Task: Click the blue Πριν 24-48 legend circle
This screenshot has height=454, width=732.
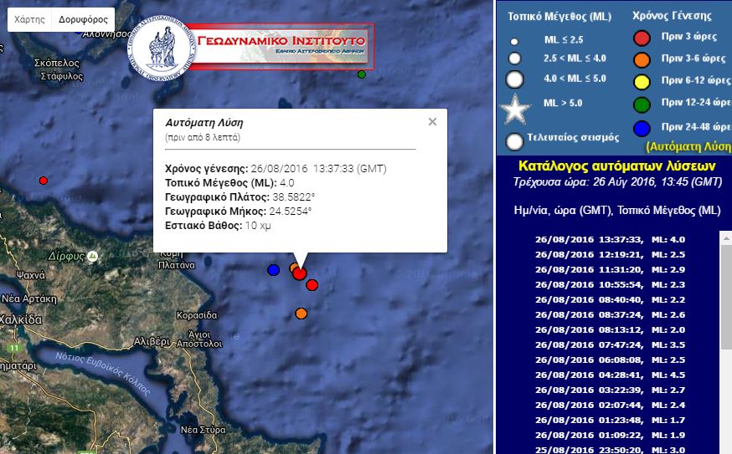Action: point(642,126)
